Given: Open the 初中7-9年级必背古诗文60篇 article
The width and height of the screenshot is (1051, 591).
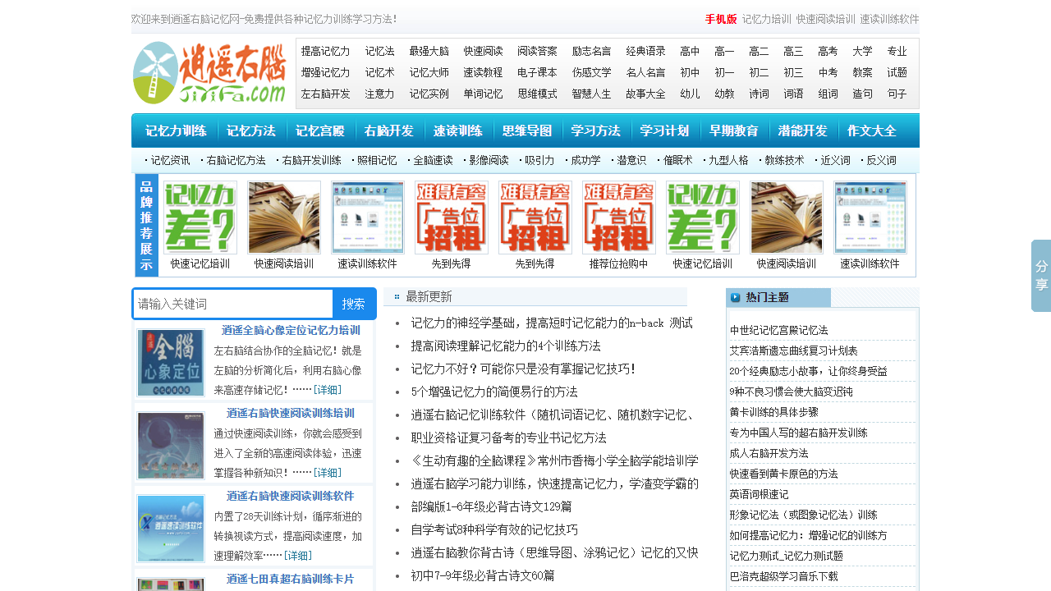Looking at the screenshot, I should (x=483, y=575).
